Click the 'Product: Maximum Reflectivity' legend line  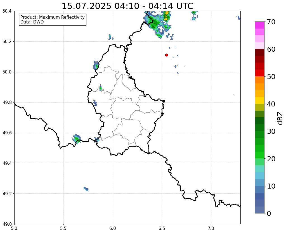[x=53, y=17]
